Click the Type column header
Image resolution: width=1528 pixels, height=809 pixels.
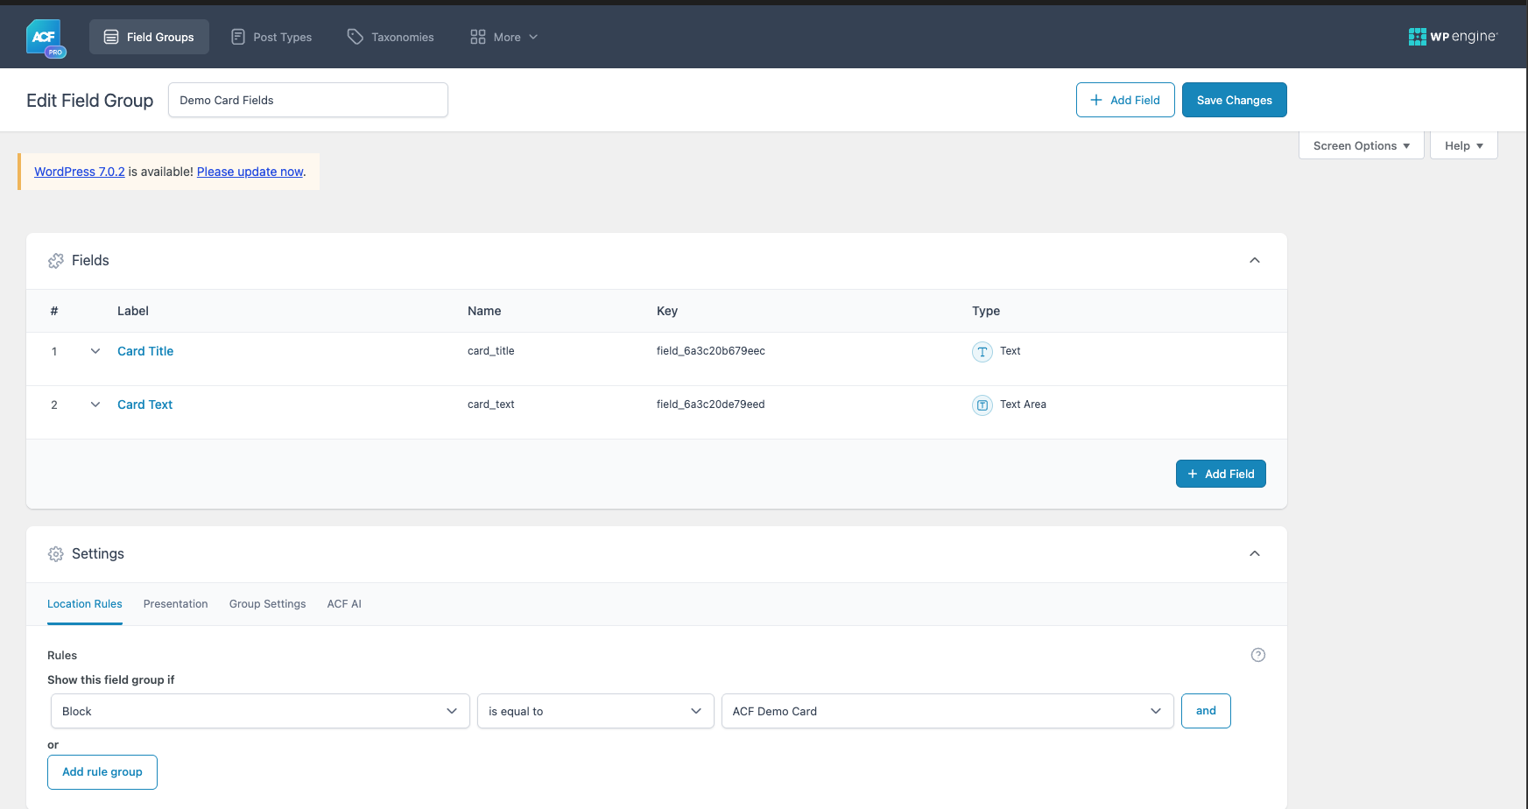coord(986,311)
